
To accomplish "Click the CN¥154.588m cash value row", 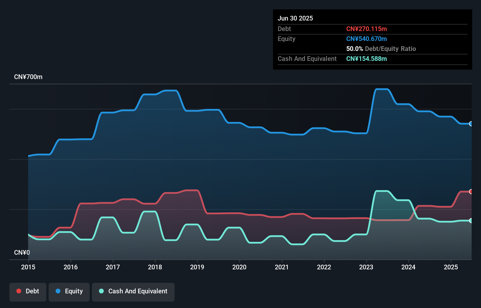I will 366,59.
